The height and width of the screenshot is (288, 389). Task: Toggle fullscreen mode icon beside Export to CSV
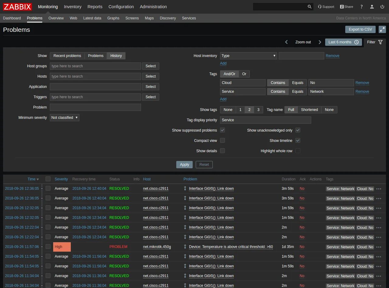[x=382, y=29]
